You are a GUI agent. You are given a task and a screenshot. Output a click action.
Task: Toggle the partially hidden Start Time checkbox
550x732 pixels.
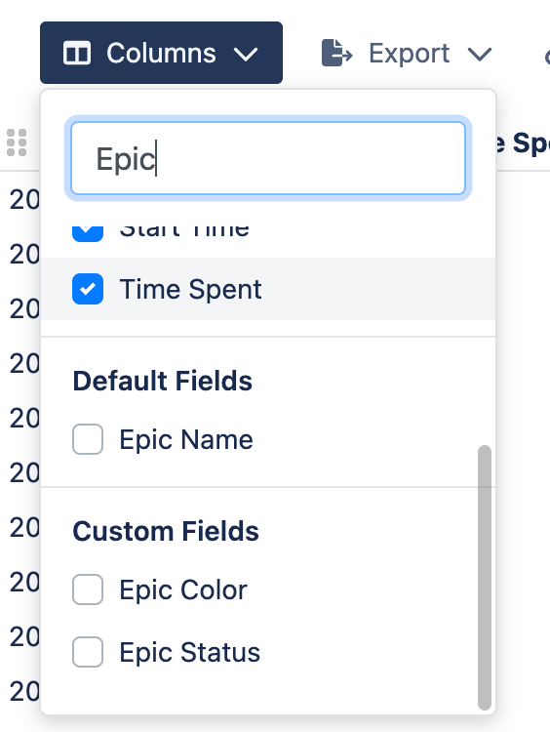88,232
